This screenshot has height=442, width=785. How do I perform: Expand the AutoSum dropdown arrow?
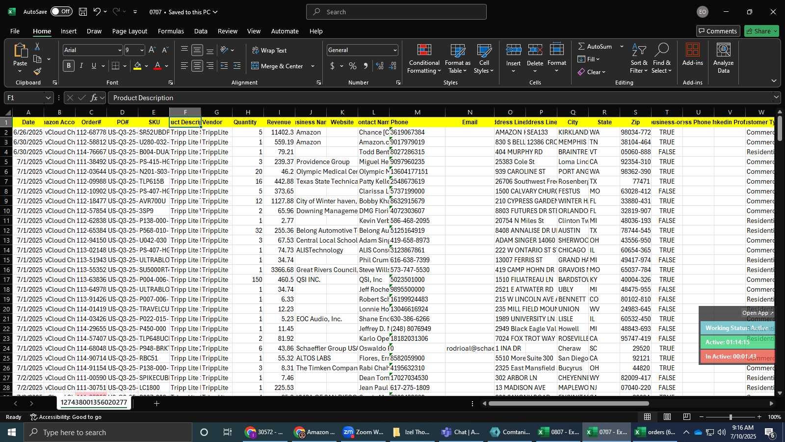[x=622, y=46]
